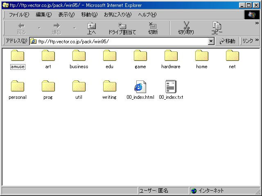Click the 移動 Go button
The width and height of the screenshot is (262, 196).
click(227, 41)
